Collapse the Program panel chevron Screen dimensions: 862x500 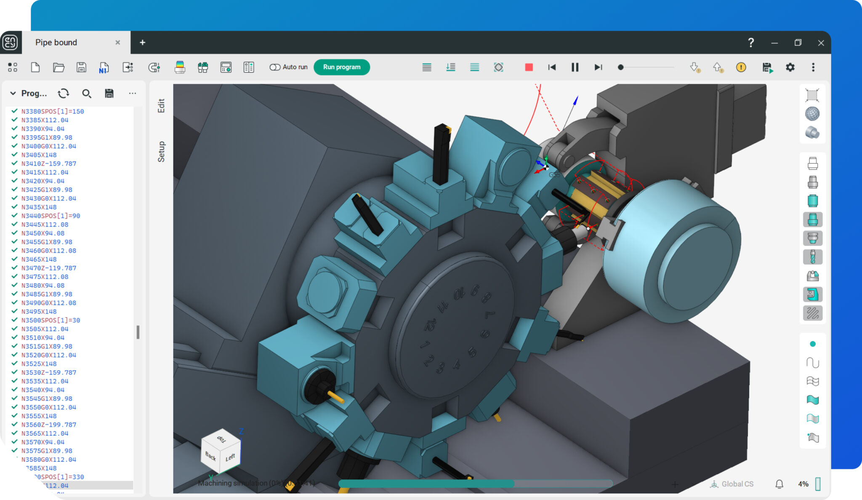click(x=13, y=94)
